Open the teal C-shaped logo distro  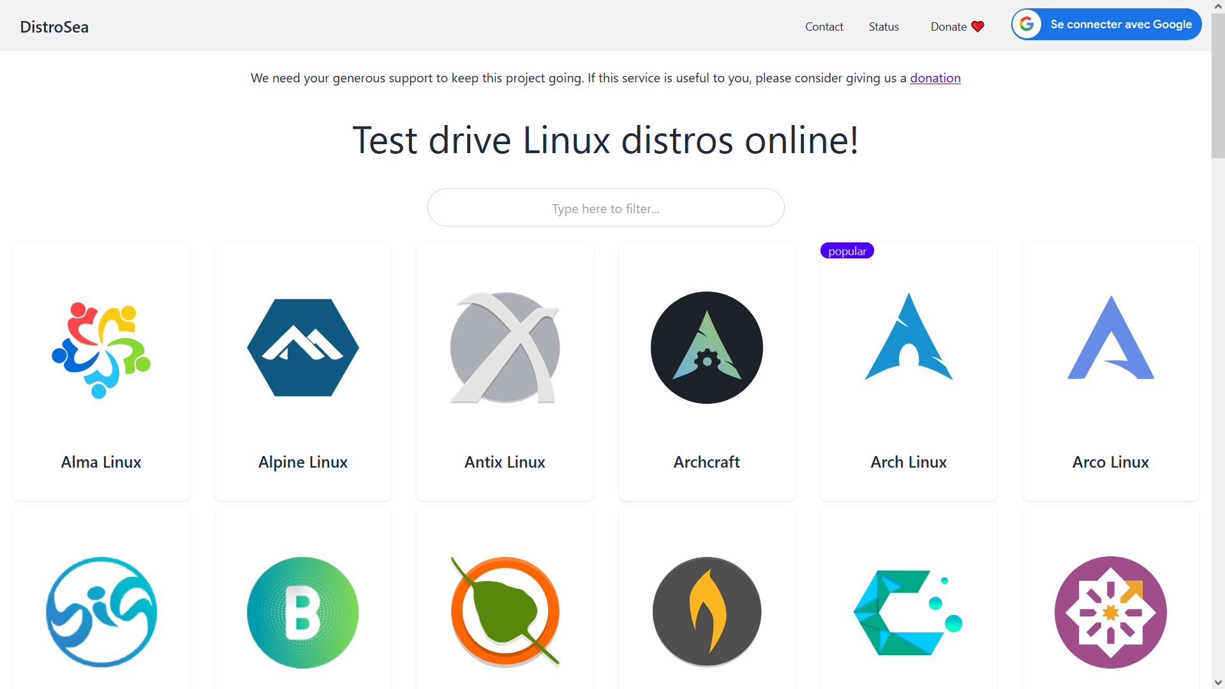(x=909, y=612)
